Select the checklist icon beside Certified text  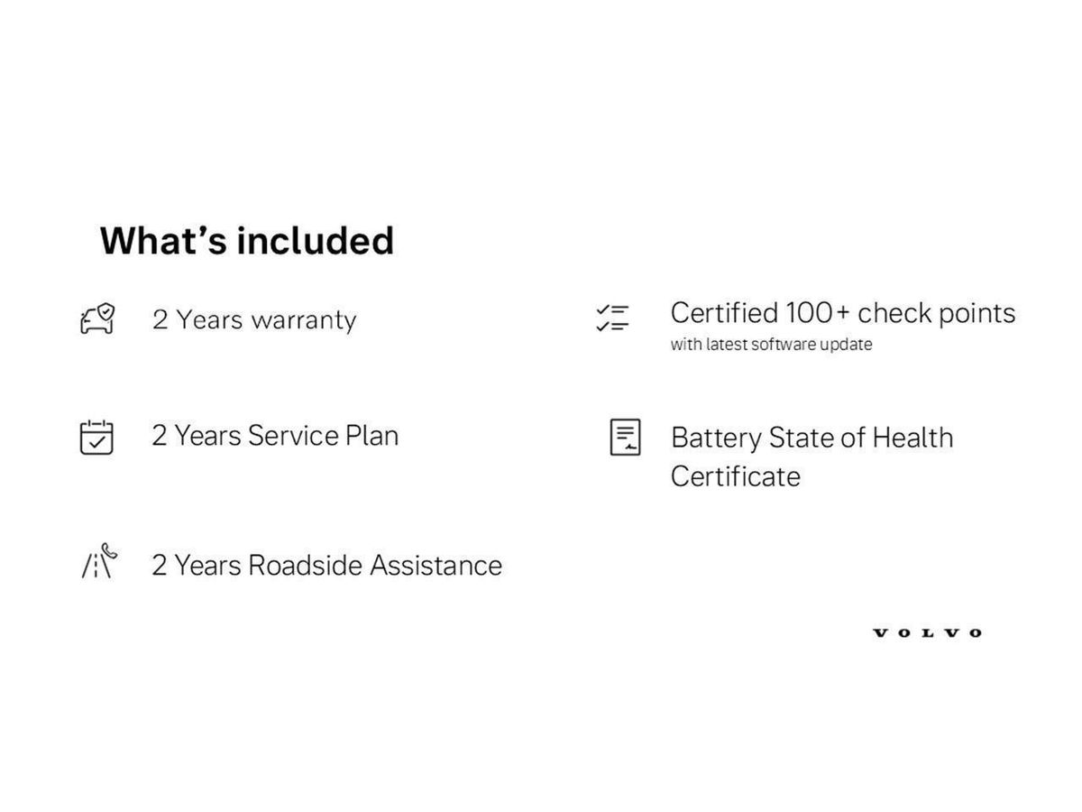[612, 318]
